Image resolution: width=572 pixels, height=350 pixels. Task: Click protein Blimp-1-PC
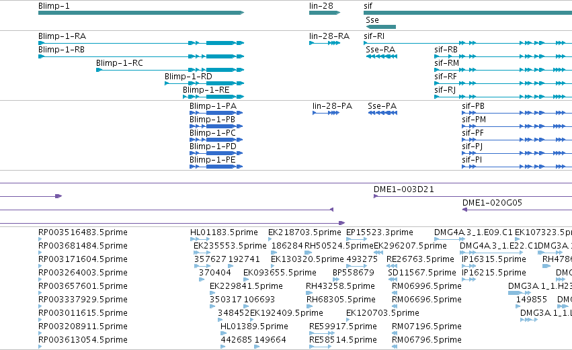click(x=216, y=140)
